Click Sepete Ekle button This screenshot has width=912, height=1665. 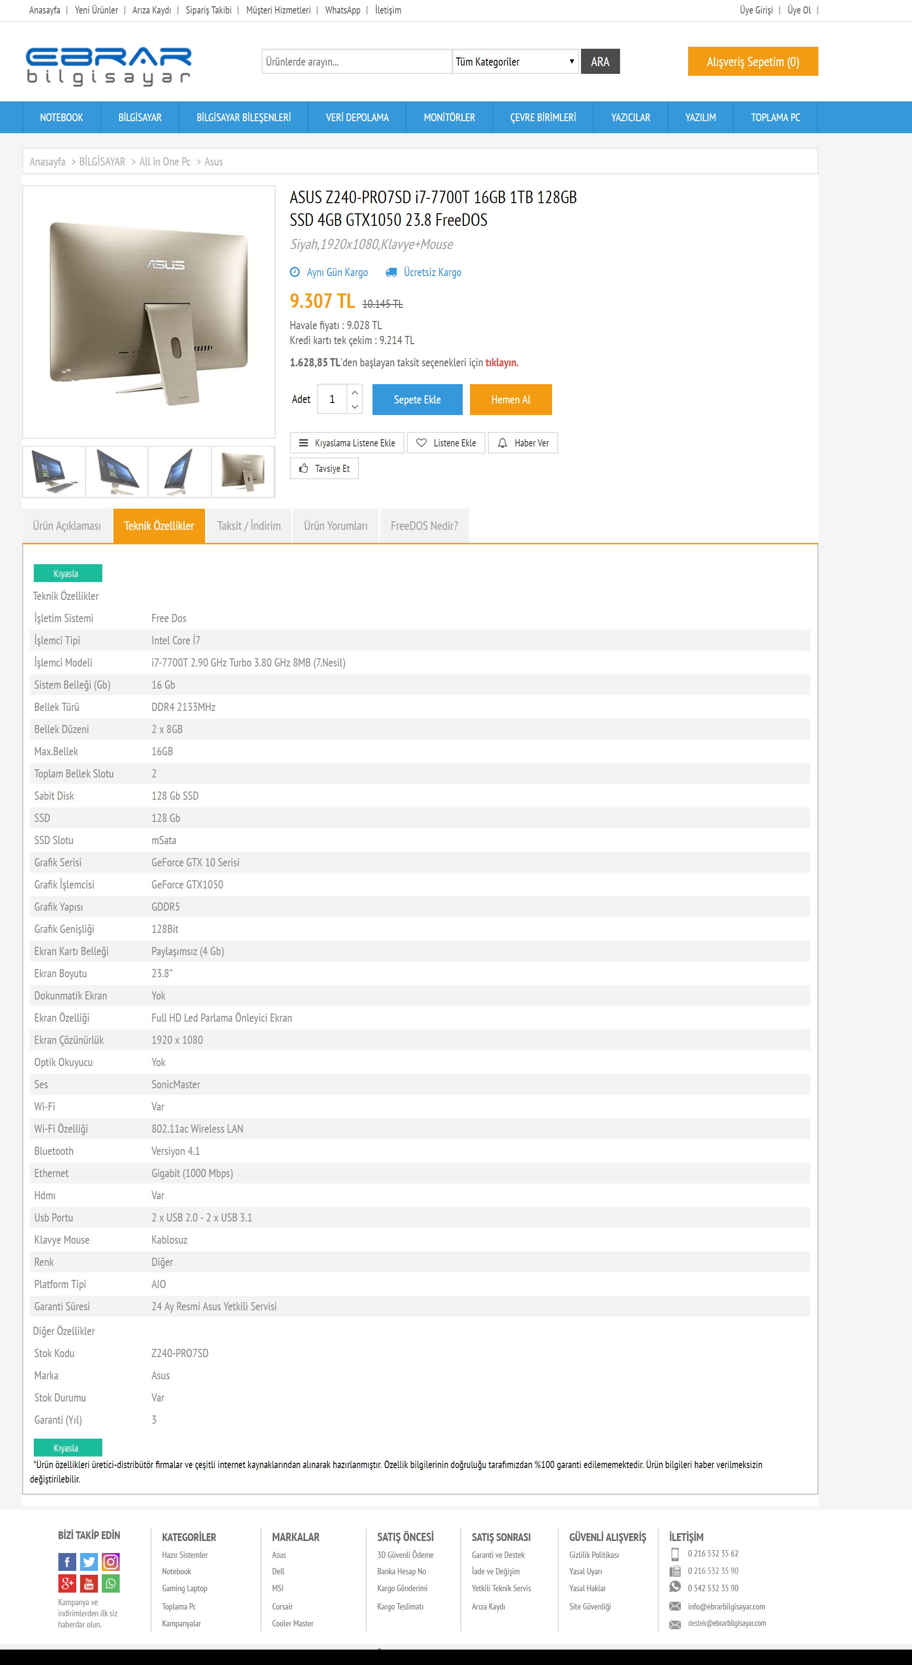[x=417, y=400]
